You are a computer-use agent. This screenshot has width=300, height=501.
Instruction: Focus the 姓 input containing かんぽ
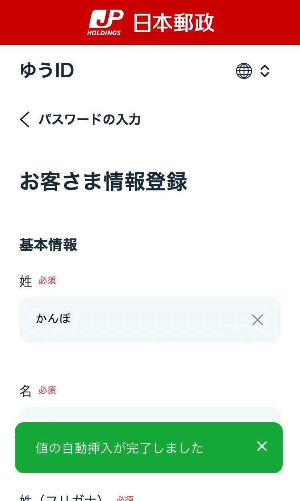[x=136, y=319]
